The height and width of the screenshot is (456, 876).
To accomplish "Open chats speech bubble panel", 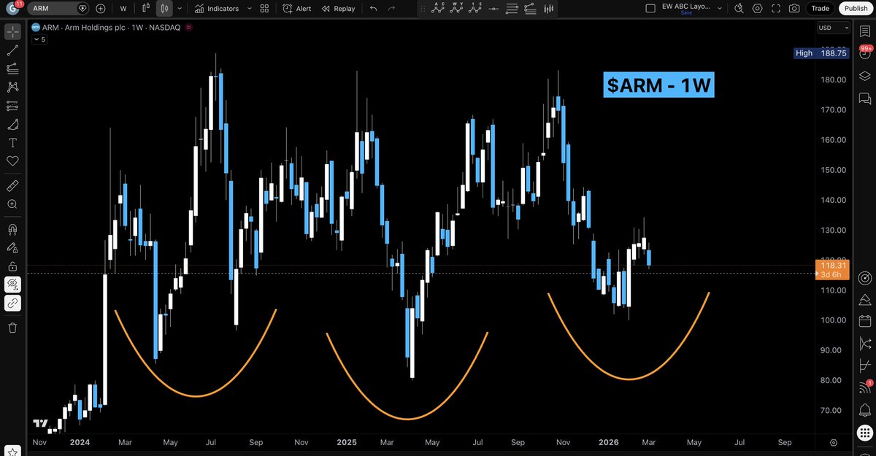I will click(865, 97).
